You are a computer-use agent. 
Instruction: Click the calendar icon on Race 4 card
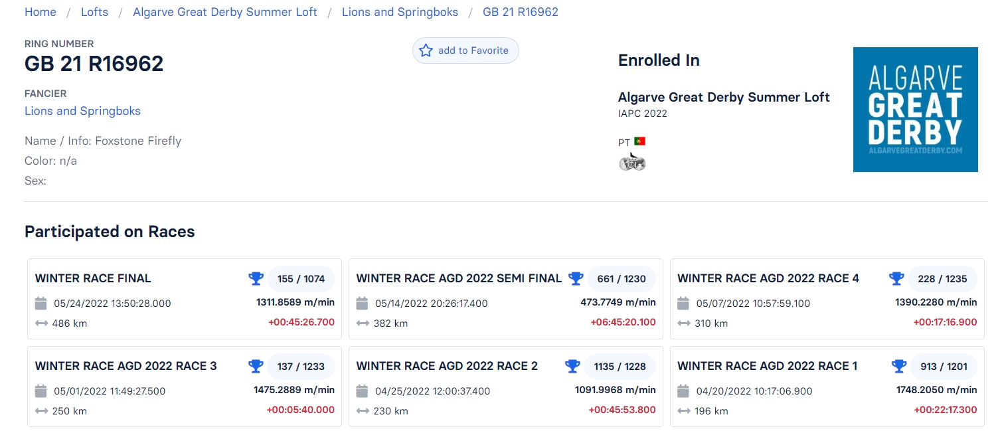point(683,304)
